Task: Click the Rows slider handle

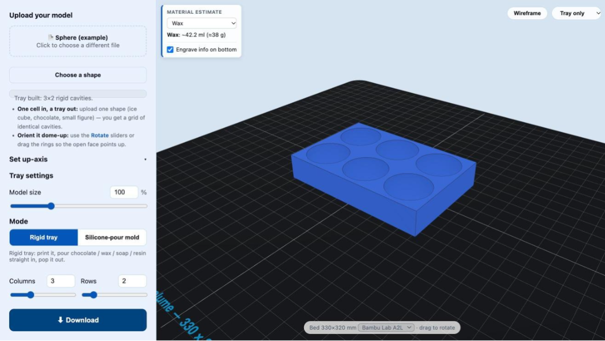Action: [x=93, y=295]
